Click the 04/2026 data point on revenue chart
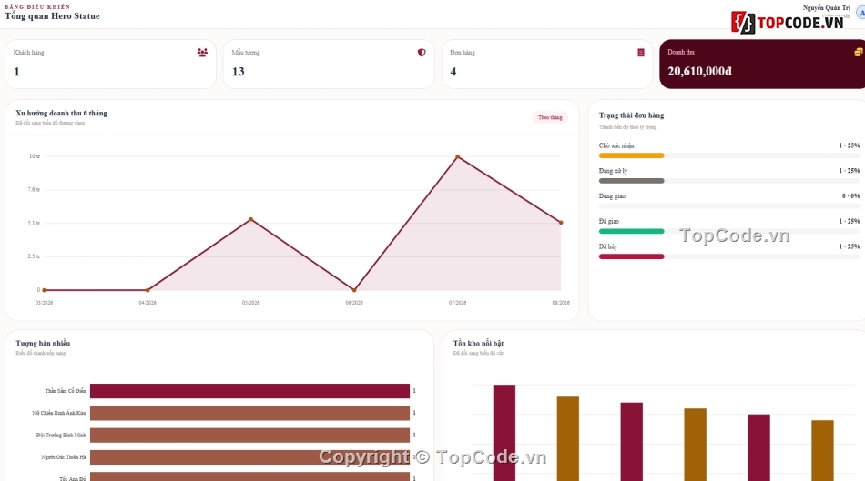The height and width of the screenshot is (481, 865). [148, 290]
